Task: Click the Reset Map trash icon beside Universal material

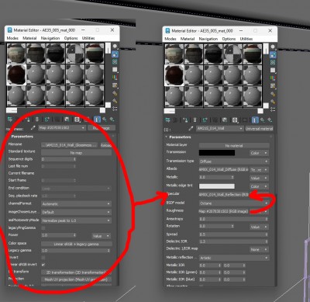Action: click(195, 120)
